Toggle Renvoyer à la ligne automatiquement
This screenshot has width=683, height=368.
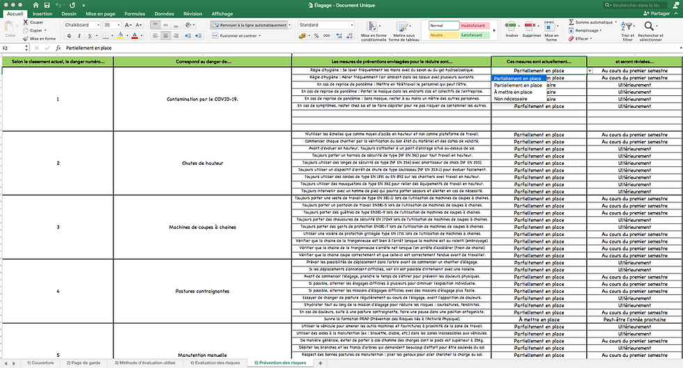tap(250, 25)
